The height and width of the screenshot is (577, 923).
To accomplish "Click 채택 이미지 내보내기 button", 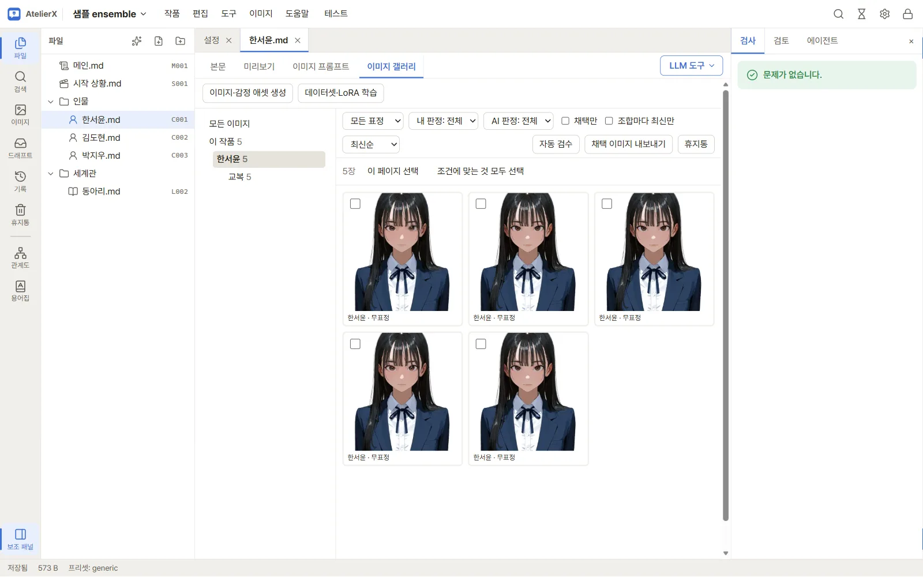I will (628, 144).
